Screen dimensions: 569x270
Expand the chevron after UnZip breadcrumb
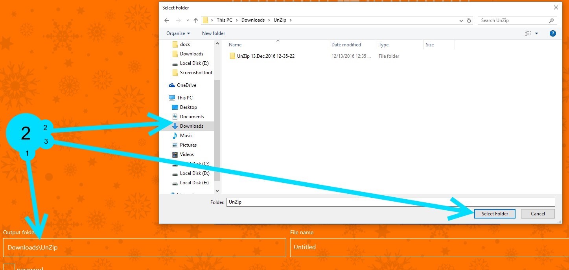point(291,20)
